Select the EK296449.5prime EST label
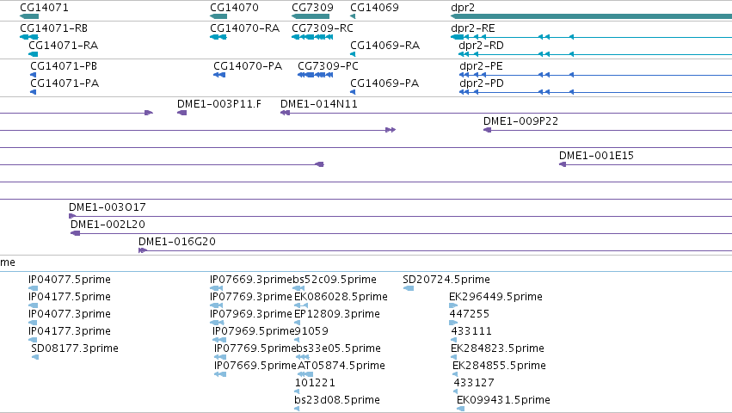The image size is (732, 413). pyautogui.click(x=495, y=297)
